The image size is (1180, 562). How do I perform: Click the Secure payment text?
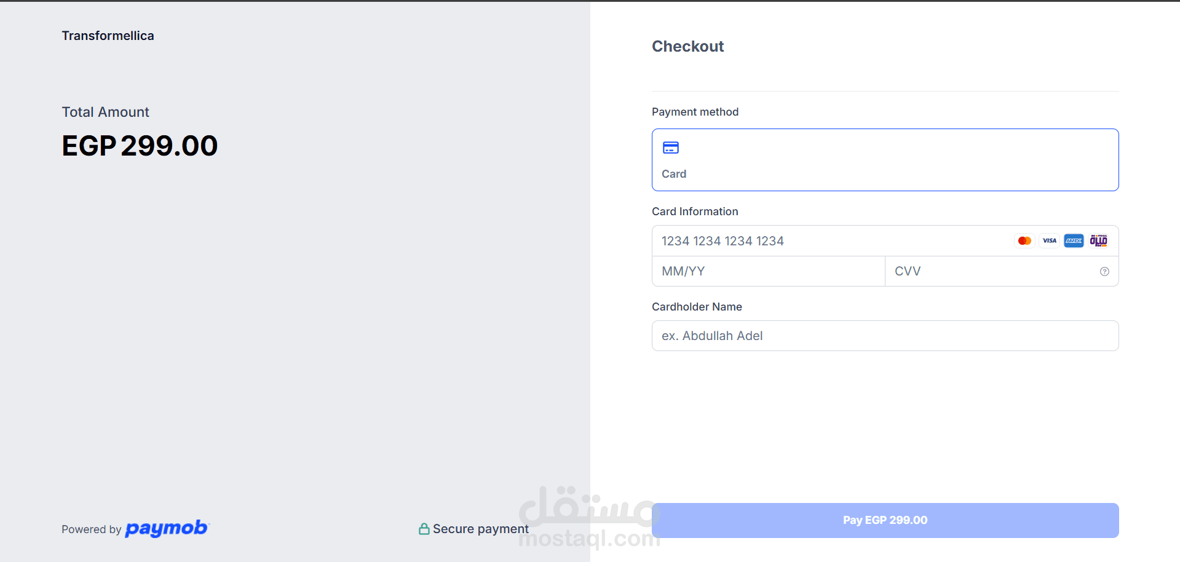tap(480, 529)
